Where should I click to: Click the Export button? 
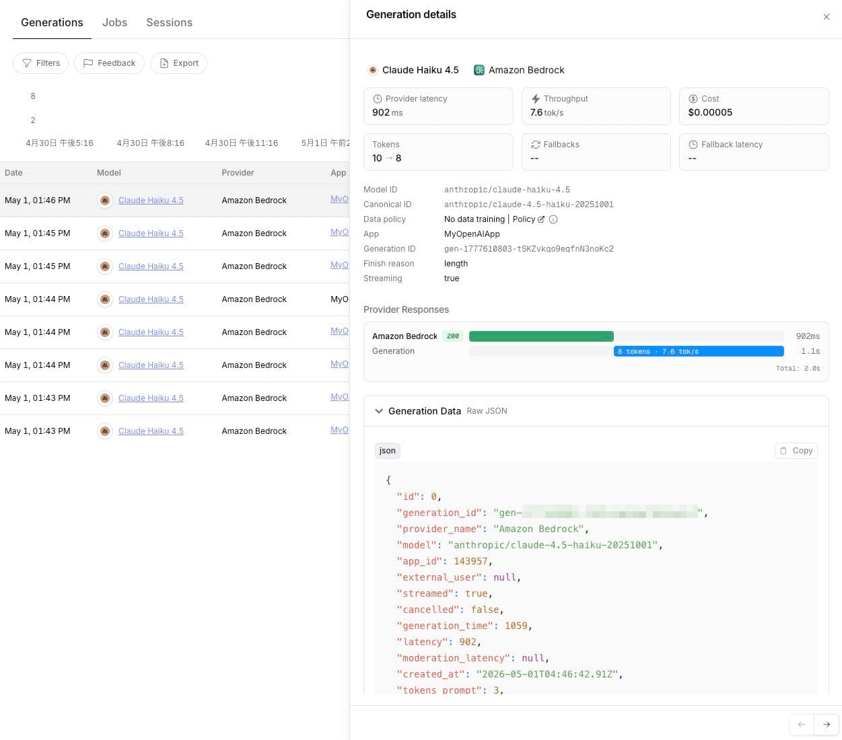pyautogui.click(x=178, y=63)
